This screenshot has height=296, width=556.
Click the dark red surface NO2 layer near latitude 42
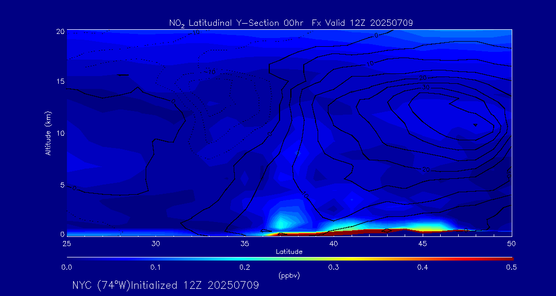[369, 232]
